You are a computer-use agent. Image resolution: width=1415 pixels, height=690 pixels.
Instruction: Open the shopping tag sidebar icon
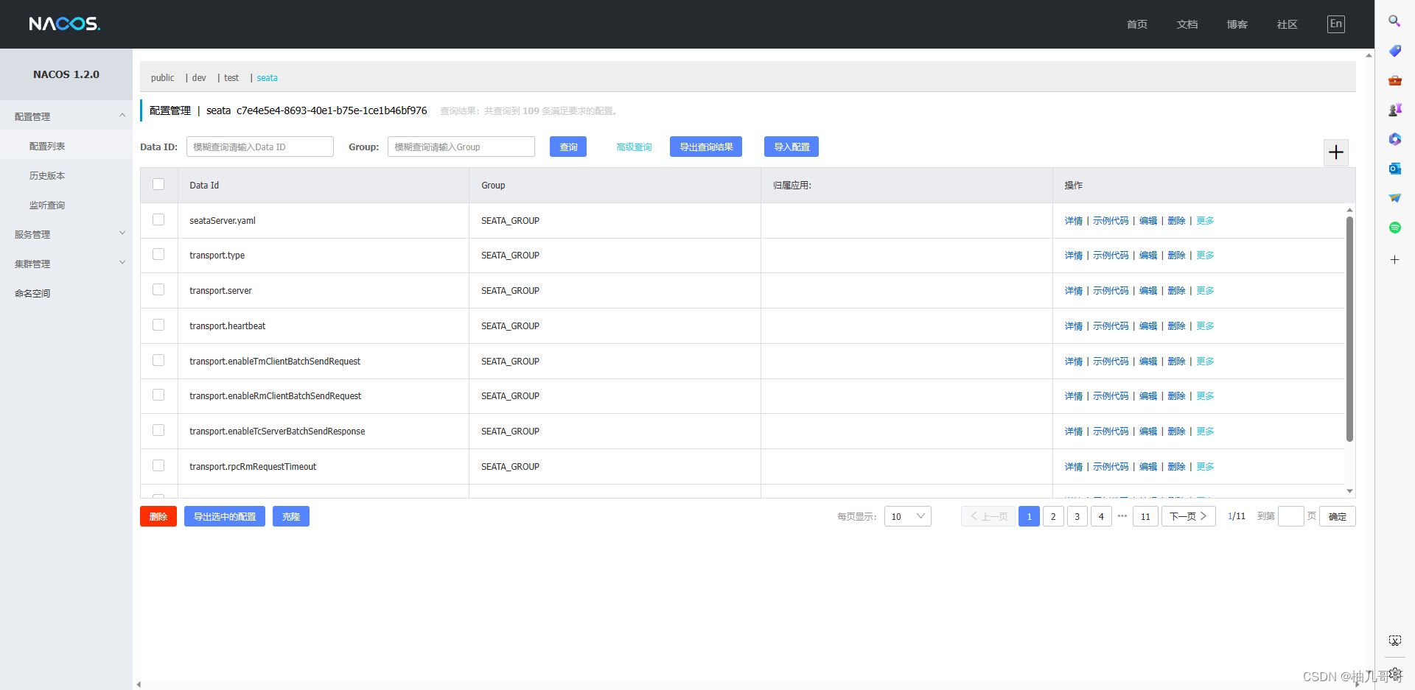click(1394, 51)
